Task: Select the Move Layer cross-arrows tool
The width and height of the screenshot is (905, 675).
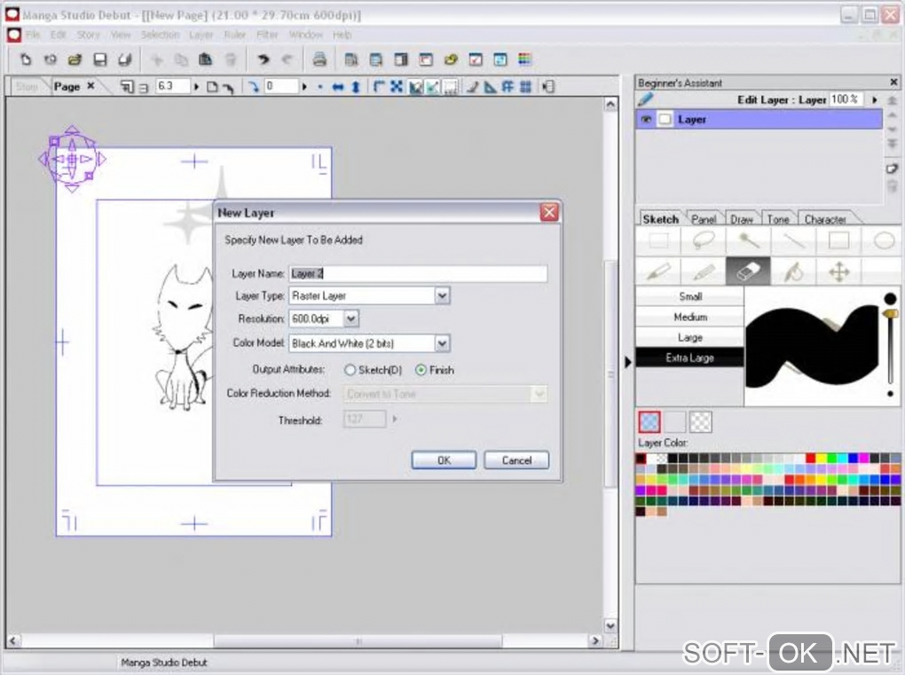Action: [x=838, y=271]
